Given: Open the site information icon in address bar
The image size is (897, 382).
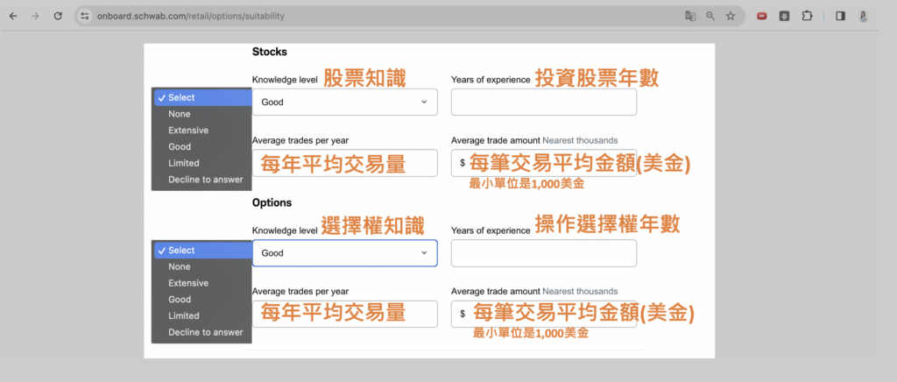Looking at the screenshot, I should click(85, 16).
